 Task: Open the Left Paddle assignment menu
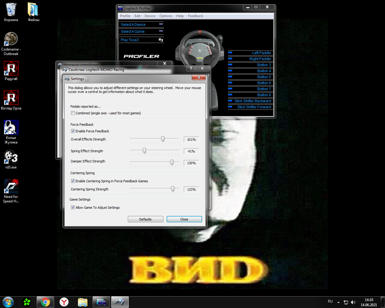[x=230, y=53]
